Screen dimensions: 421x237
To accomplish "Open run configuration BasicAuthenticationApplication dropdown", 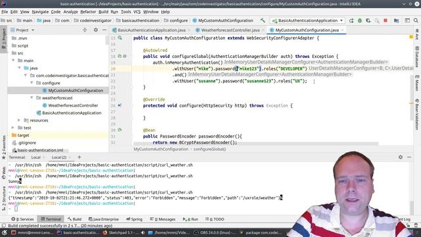I will tap(308, 20).
